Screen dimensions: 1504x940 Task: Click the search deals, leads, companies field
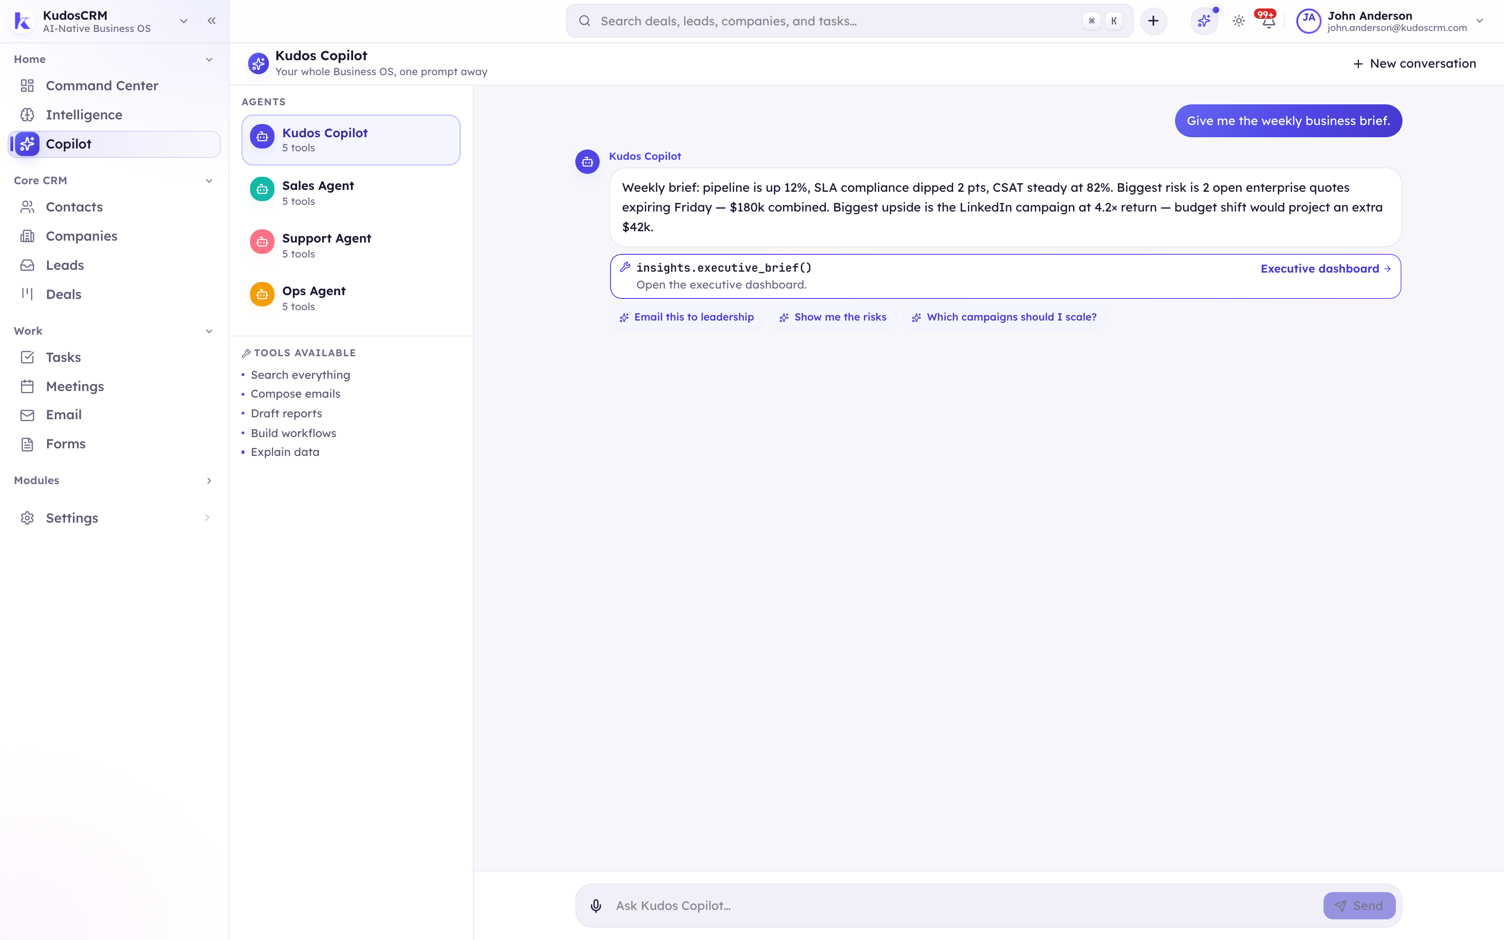pos(849,21)
